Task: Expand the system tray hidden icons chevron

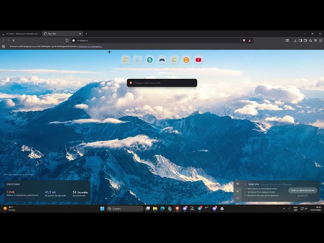Action: [283, 209]
